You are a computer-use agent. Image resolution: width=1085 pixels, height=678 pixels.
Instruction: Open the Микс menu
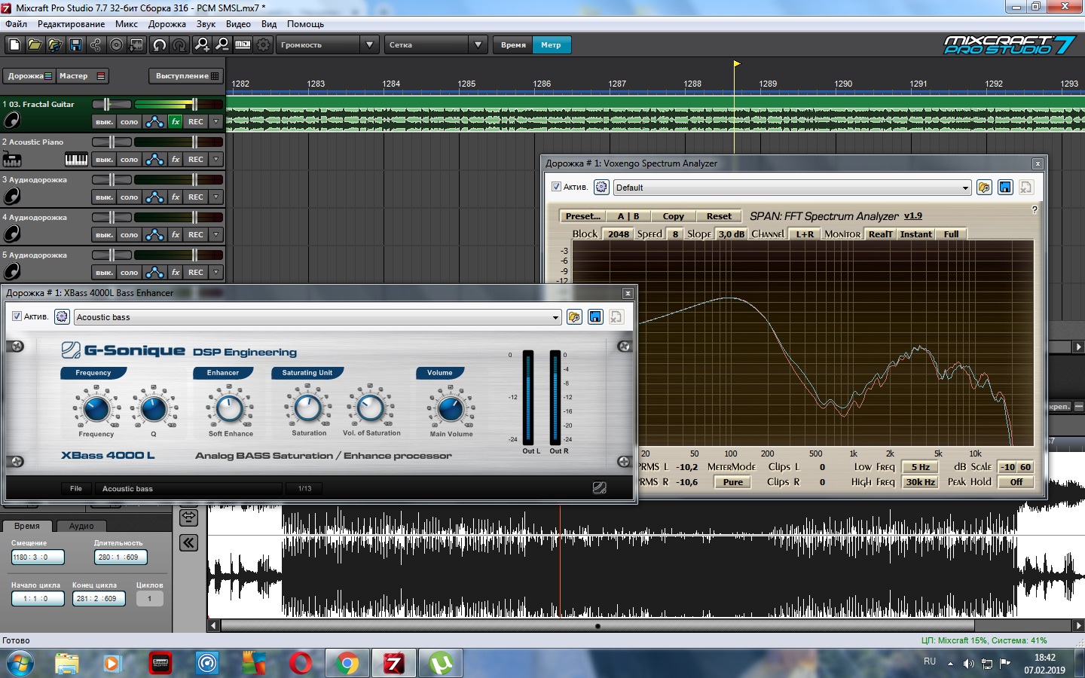[127, 24]
